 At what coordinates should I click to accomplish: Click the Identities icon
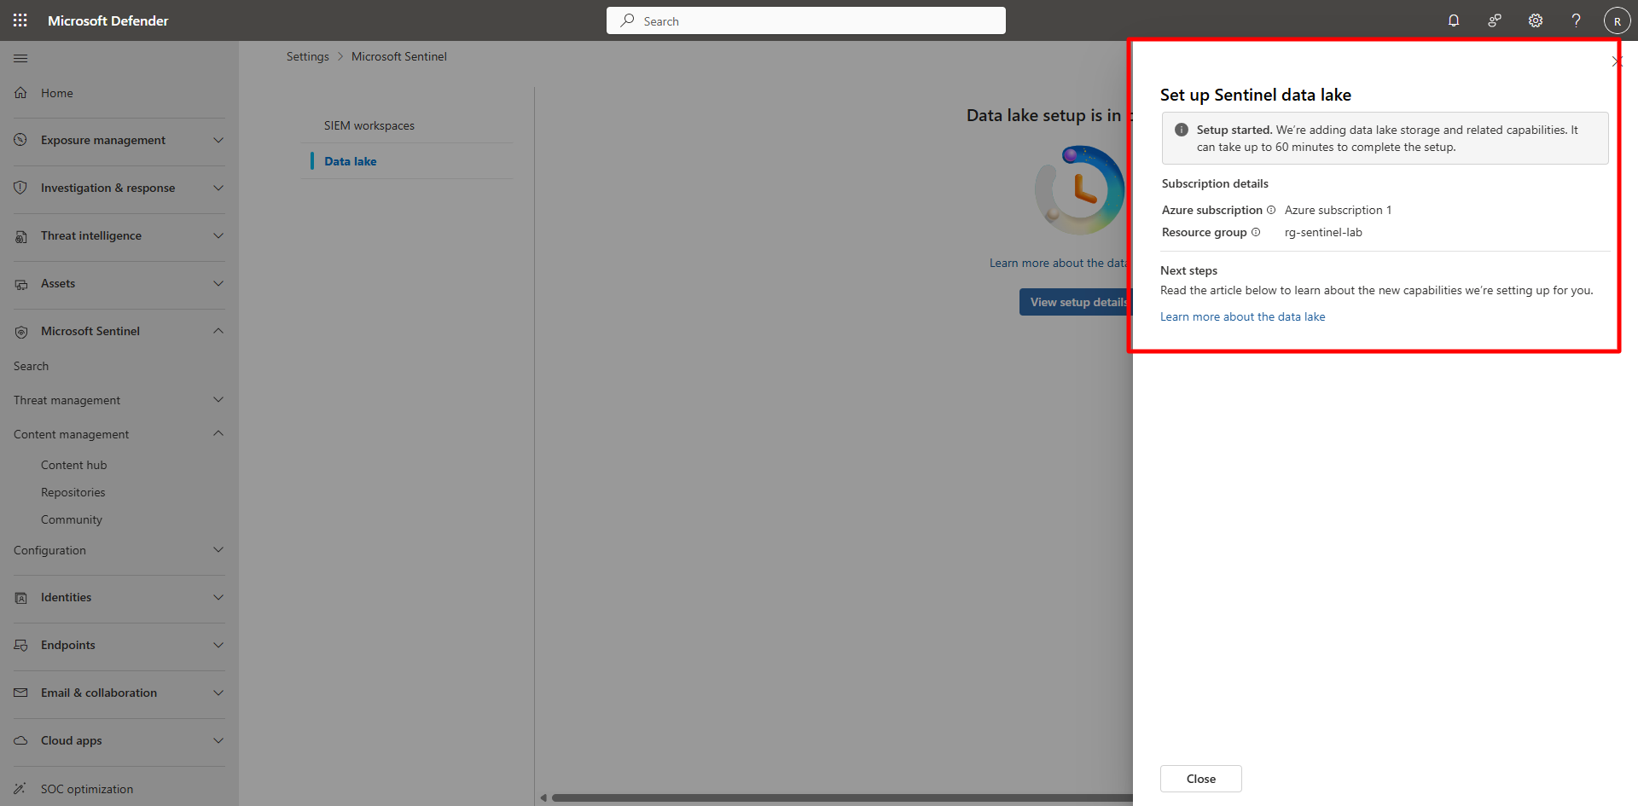[20, 598]
